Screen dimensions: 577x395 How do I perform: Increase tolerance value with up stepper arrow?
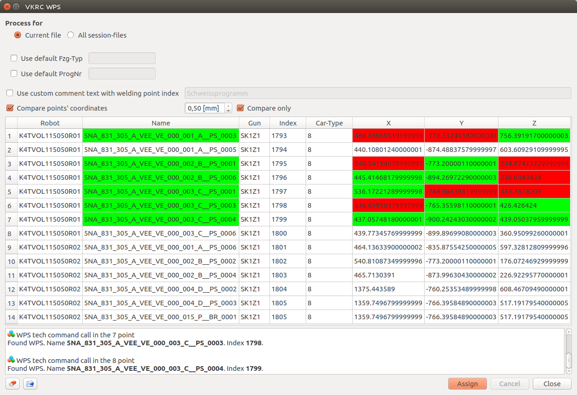coord(228,105)
